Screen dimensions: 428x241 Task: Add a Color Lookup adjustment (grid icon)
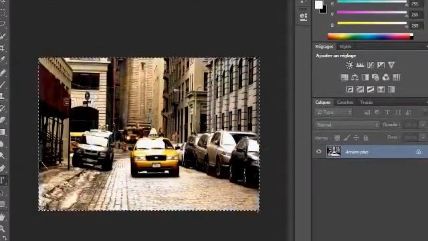[397, 78]
